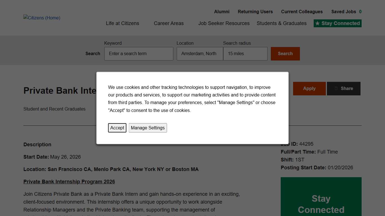Expand the Career Areas menu
The height and width of the screenshot is (216, 385).
coord(169,23)
